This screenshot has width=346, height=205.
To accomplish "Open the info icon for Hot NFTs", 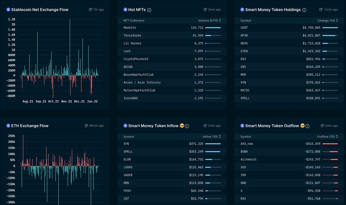I will tap(149, 10).
